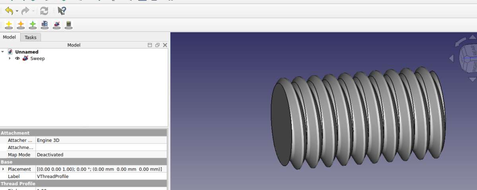Open the undo history dropdown arrow
This screenshot has height=190, width=477.
point(17,11)
